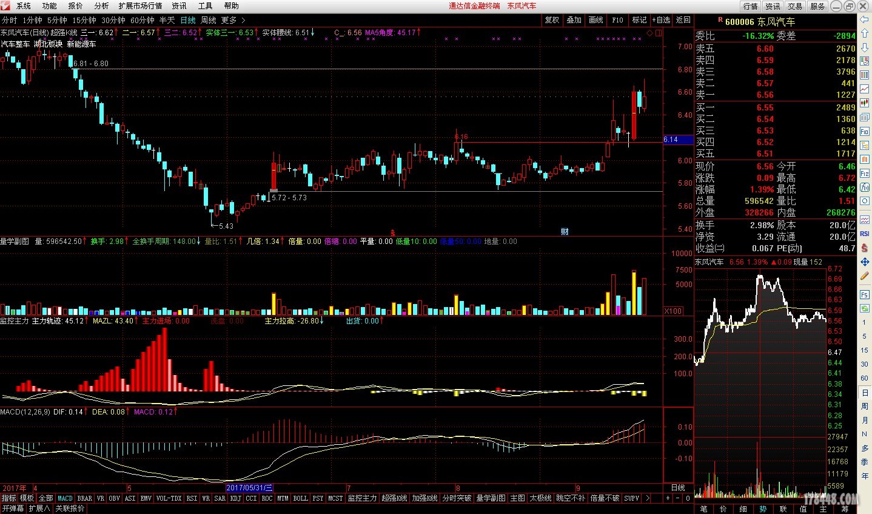Image resolution: width=872 pixels, height=514 pixels.
Task: Click the zoom-in plus button below chart
Action: 668,498
